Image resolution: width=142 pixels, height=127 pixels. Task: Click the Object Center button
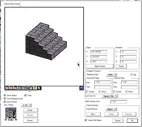(x=100, y=66)
